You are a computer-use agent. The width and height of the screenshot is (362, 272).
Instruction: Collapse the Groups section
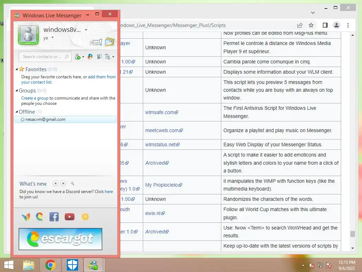(17, 90)
